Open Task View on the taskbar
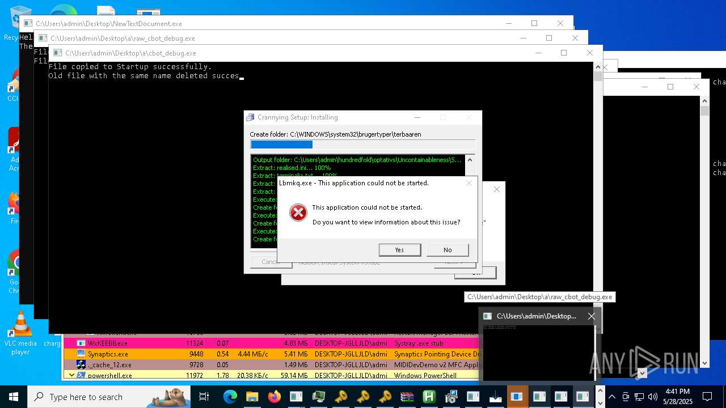The width and height of the screenshot is (726, 408). tap(204, 397)
